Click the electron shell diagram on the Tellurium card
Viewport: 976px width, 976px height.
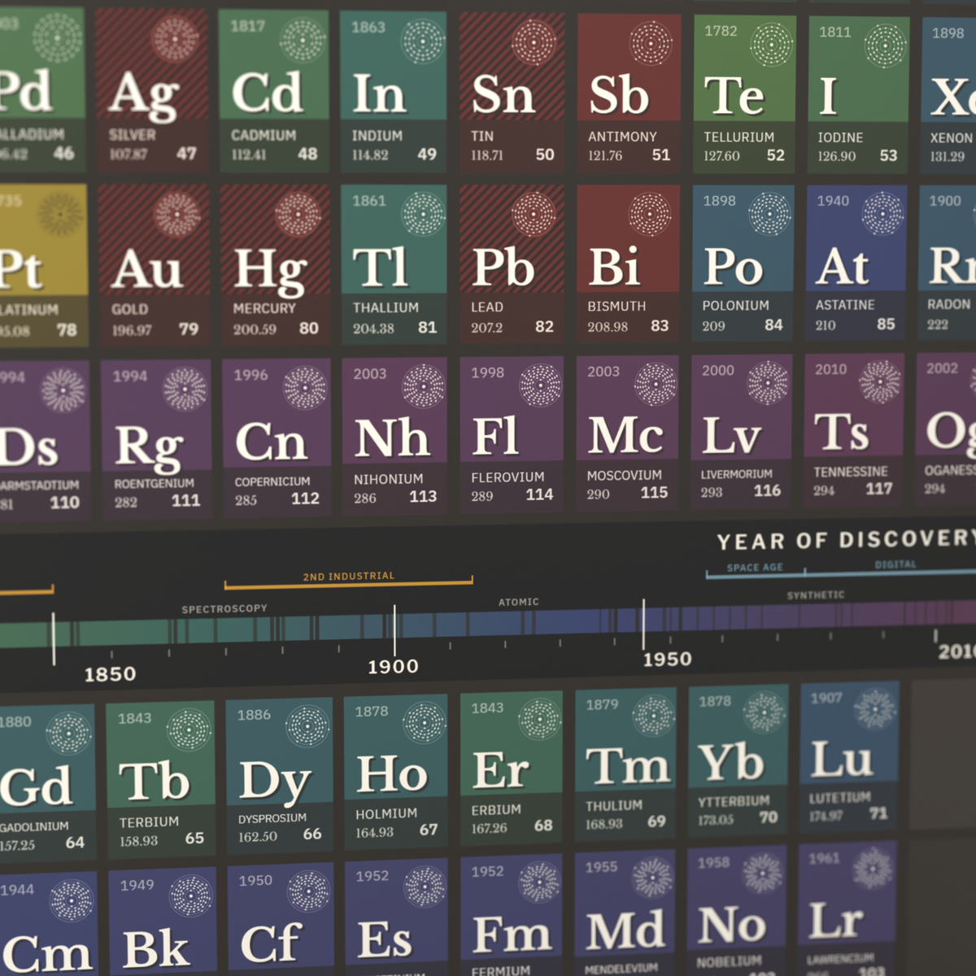coord(770,44)
